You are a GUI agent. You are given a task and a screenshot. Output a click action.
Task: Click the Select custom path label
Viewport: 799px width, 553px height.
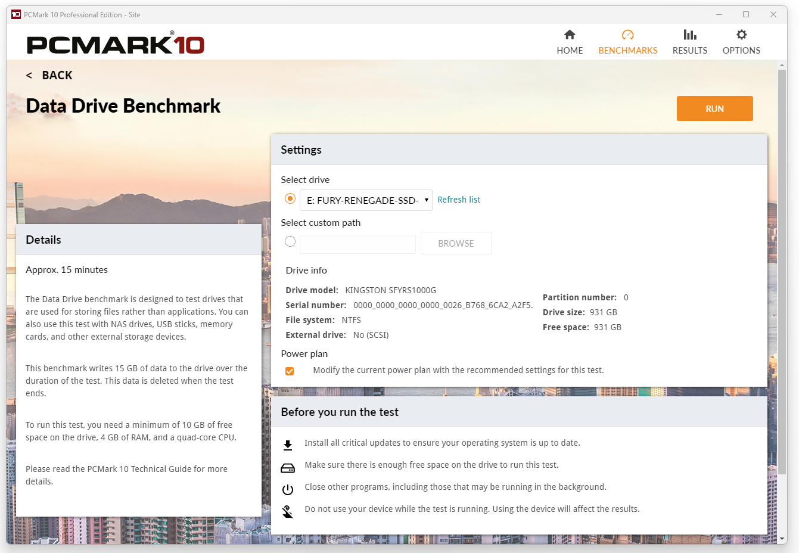coord(321,223)
